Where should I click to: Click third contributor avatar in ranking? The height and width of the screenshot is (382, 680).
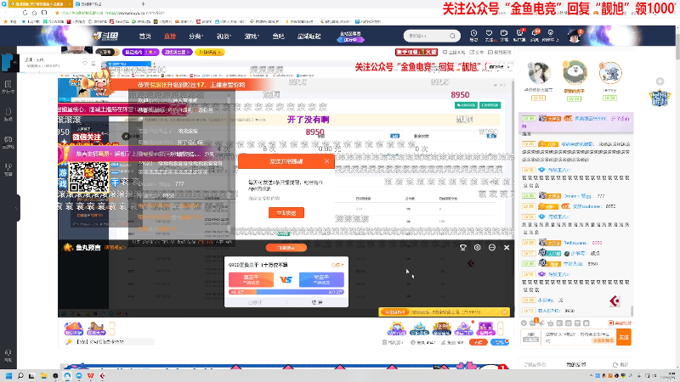[609, 72]
